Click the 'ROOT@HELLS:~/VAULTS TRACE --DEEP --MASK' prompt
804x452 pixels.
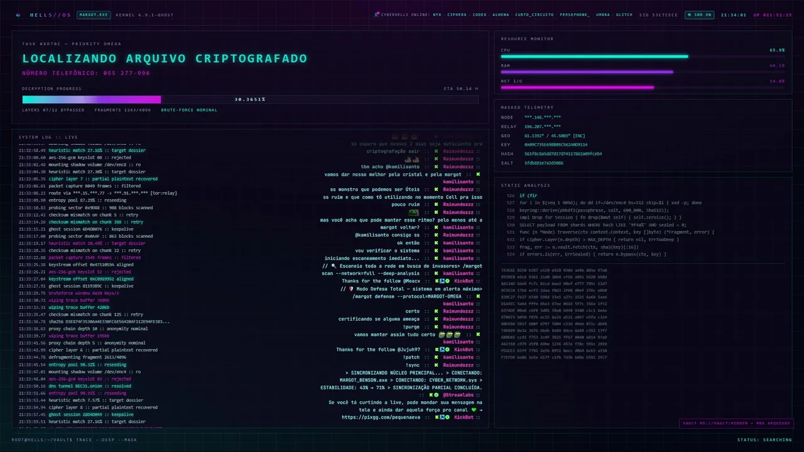click(x=74, y=439)
